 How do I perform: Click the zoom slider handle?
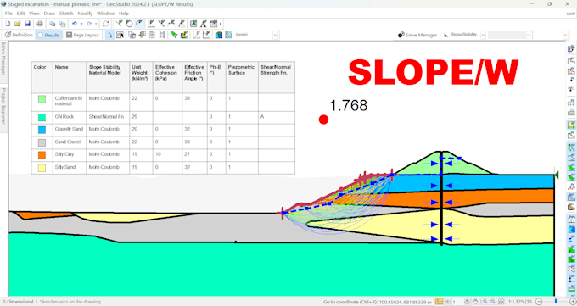556,301
